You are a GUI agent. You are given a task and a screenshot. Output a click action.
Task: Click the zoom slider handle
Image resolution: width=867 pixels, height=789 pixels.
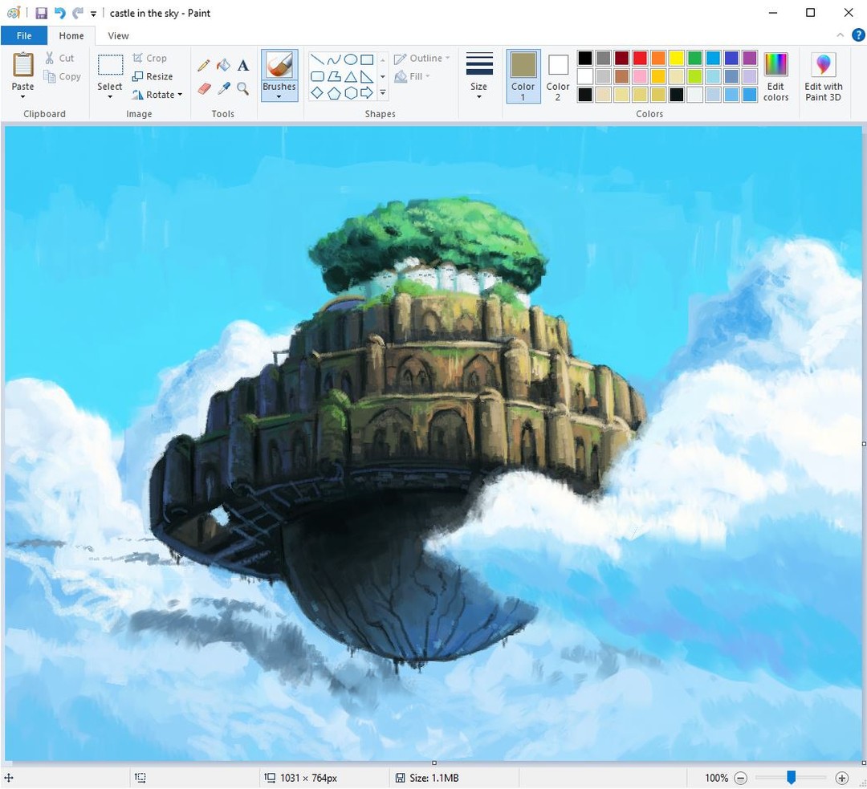[792, 778]
